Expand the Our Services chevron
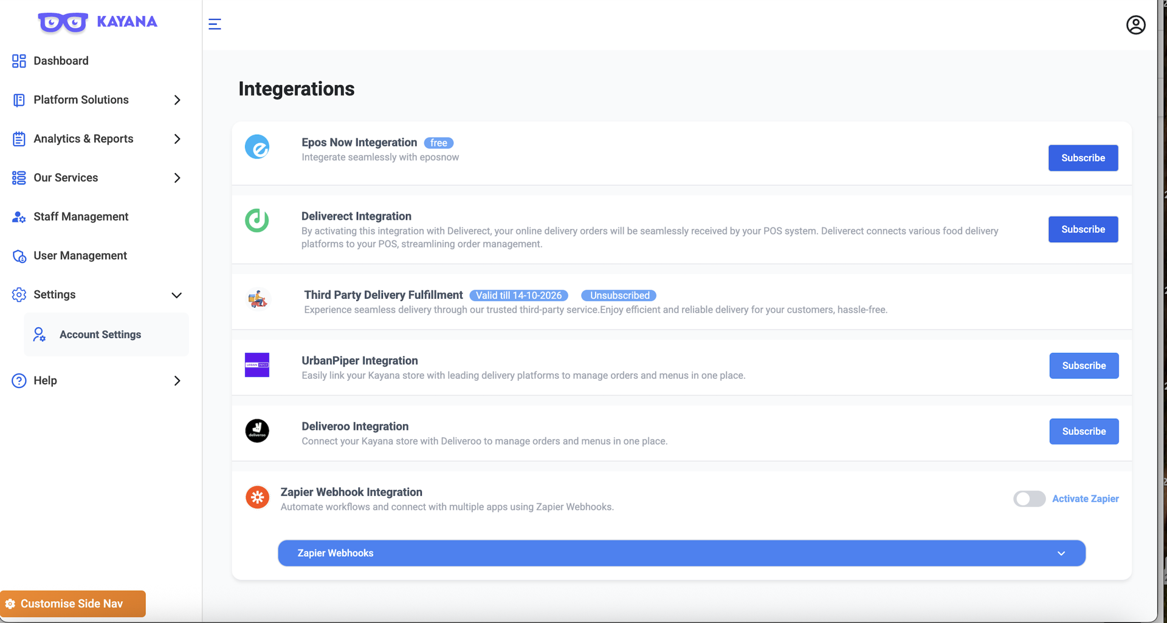The height and width of the screenshot is (623, 1167). [x=177, y=178]
